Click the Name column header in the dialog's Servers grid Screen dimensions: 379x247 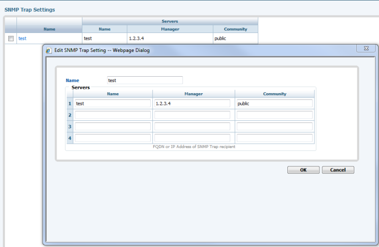(112, 94)
